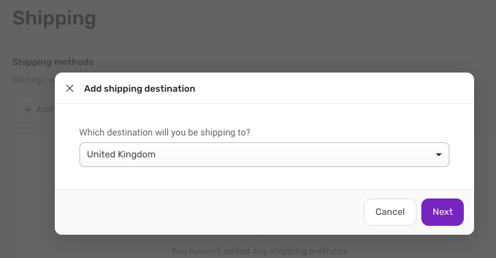This screenshot has width=496, height=258.
Task: Click the 'United Kingdom' text in the field
Action: 121,154
